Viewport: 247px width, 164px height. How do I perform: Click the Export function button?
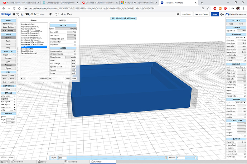(x=8, y=68)
